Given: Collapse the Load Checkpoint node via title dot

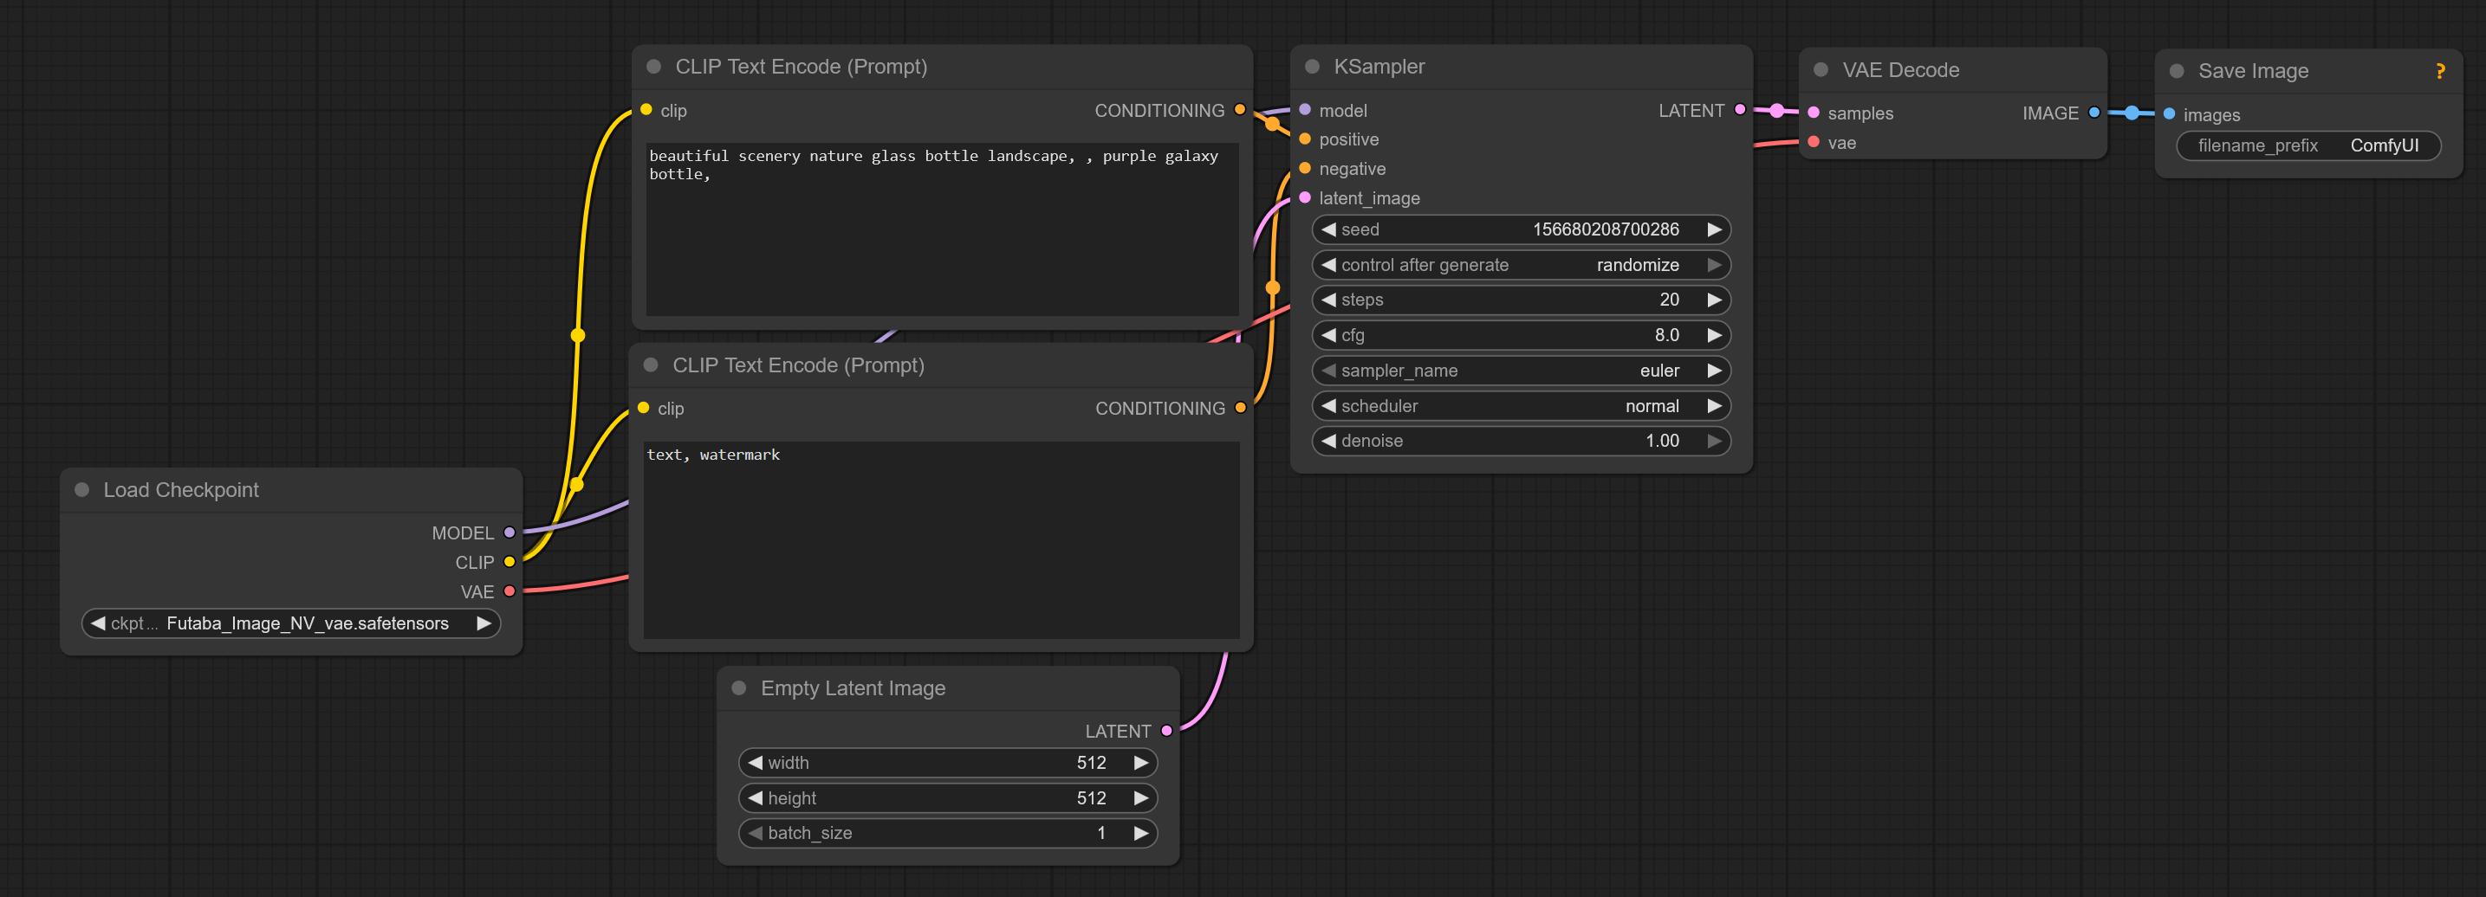Looking at the screenshot, I should [x=82, y=490].
